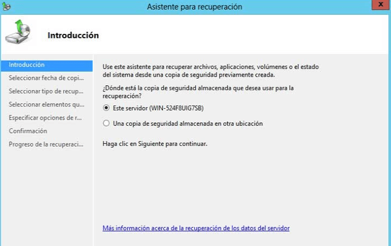
Task: Click the title bar application icon
Action: pos(6,6)
